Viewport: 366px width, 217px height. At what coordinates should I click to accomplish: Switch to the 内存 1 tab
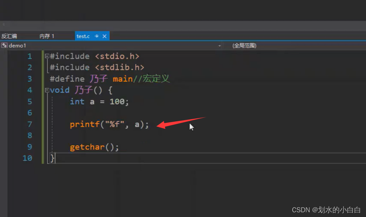click(47, 36)
